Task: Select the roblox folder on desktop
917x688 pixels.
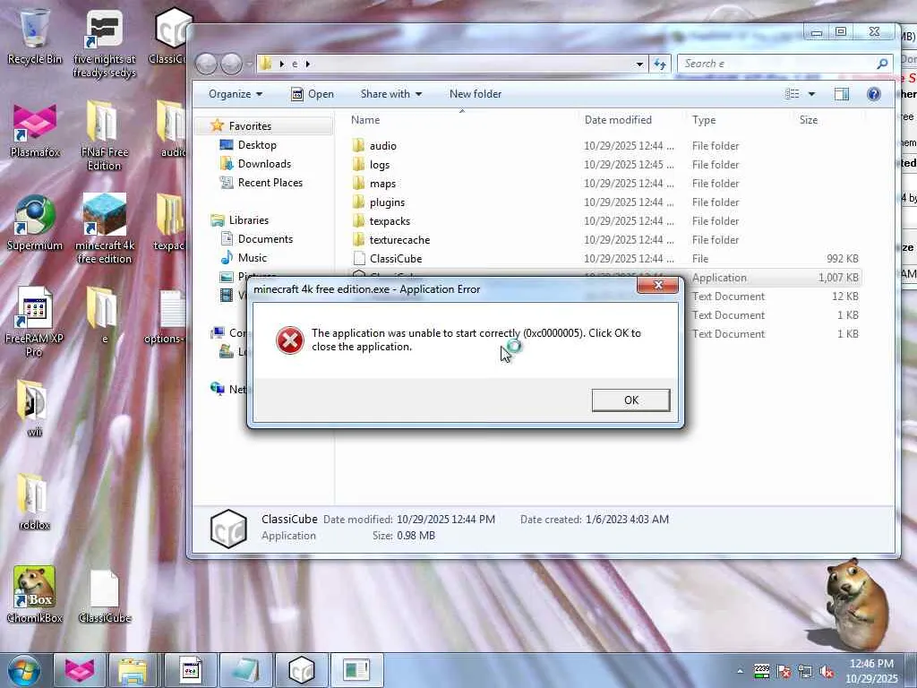Action: tap(34, 502)
